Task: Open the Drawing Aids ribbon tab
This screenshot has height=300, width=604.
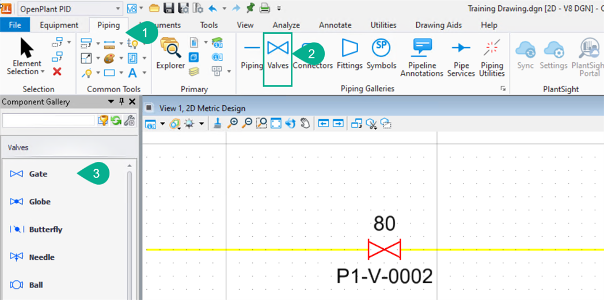Action: [x=438, y=25]
